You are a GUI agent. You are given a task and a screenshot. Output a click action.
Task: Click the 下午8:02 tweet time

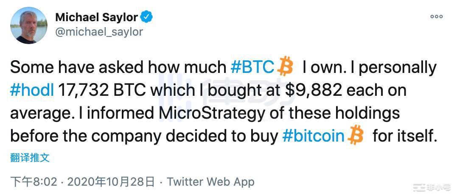coord(34,182)
